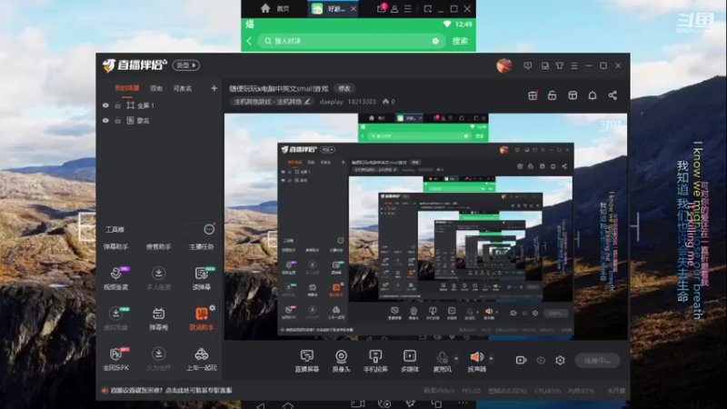Toggle visibility of 歌名 source
Viewport: 727px width, 409px height.
[x=105, y=121]
